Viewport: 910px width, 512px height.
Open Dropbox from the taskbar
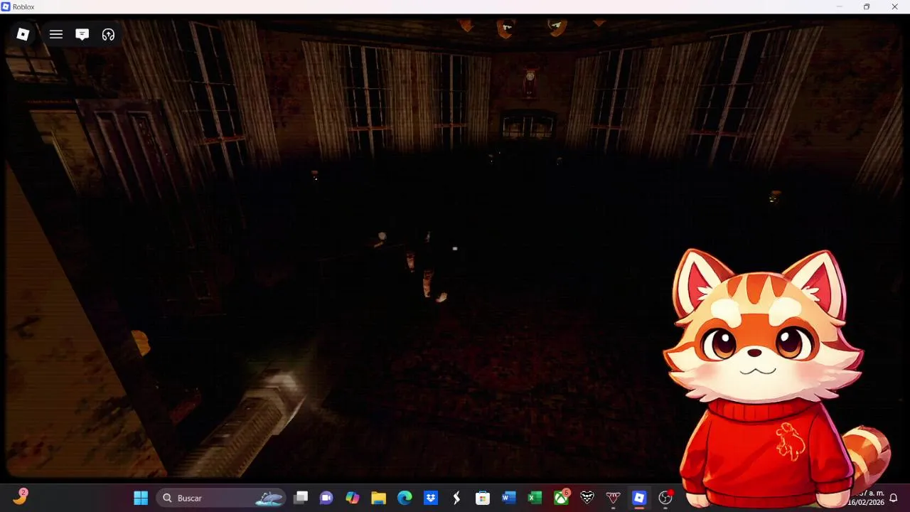coord(431,498)
